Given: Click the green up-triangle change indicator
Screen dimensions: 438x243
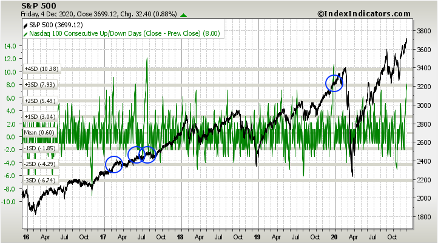Looking at the screenshot, I should tap(184, 15).
